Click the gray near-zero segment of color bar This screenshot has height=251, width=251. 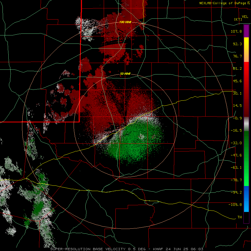click(246, 124)
